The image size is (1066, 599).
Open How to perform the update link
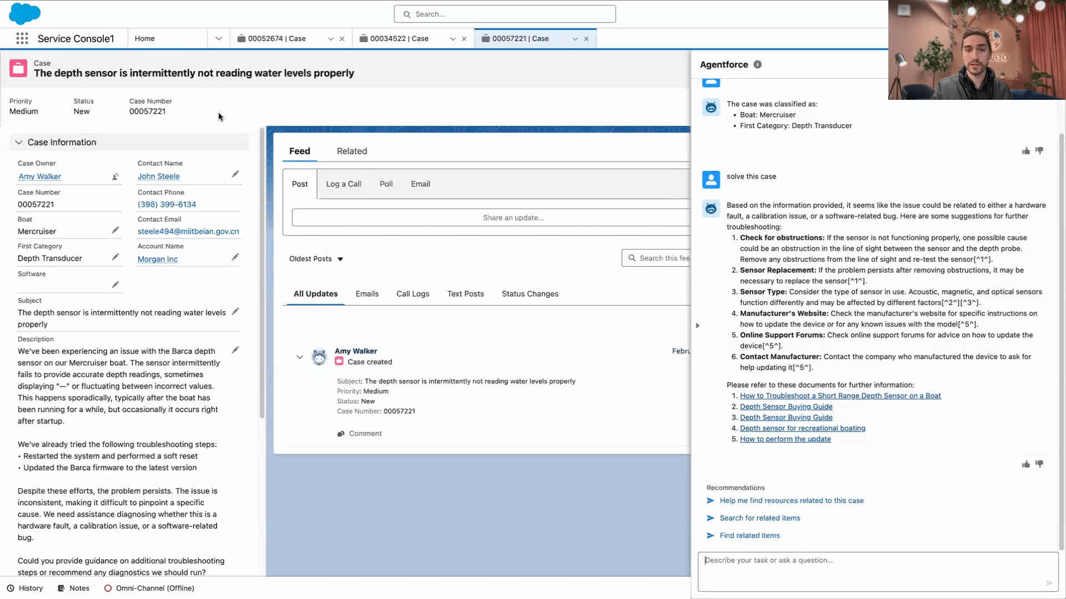pyautogui.click(x=786, y=439)
